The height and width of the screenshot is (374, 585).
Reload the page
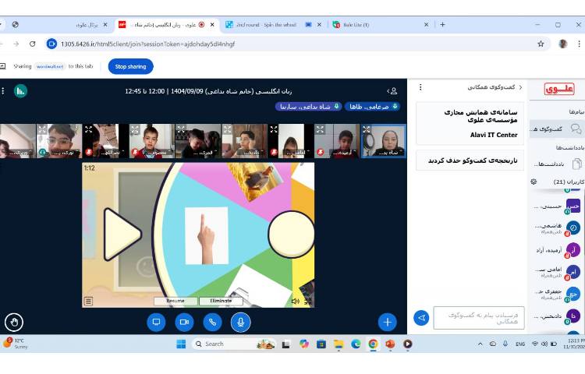tap(33, 44)
